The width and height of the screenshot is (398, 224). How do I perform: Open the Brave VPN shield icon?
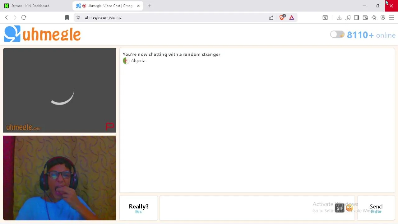pyautogui.click(x=383, y=18)
